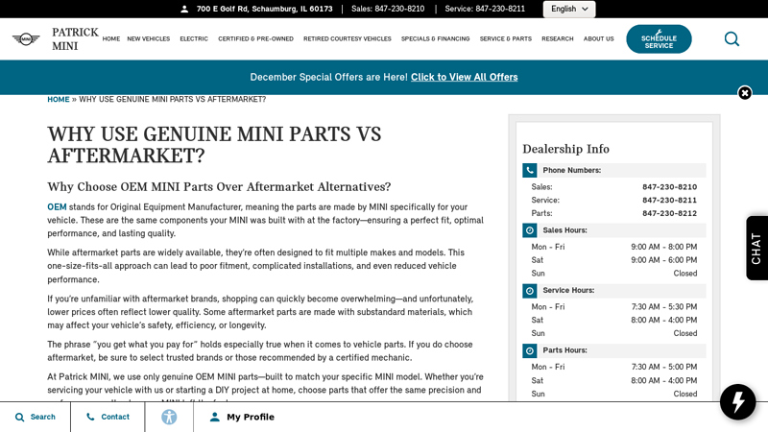Viewport: 768px width, 432px height.
Task: Open Retired Courtesy Vehicles menu
Action: tap(348, 38)
